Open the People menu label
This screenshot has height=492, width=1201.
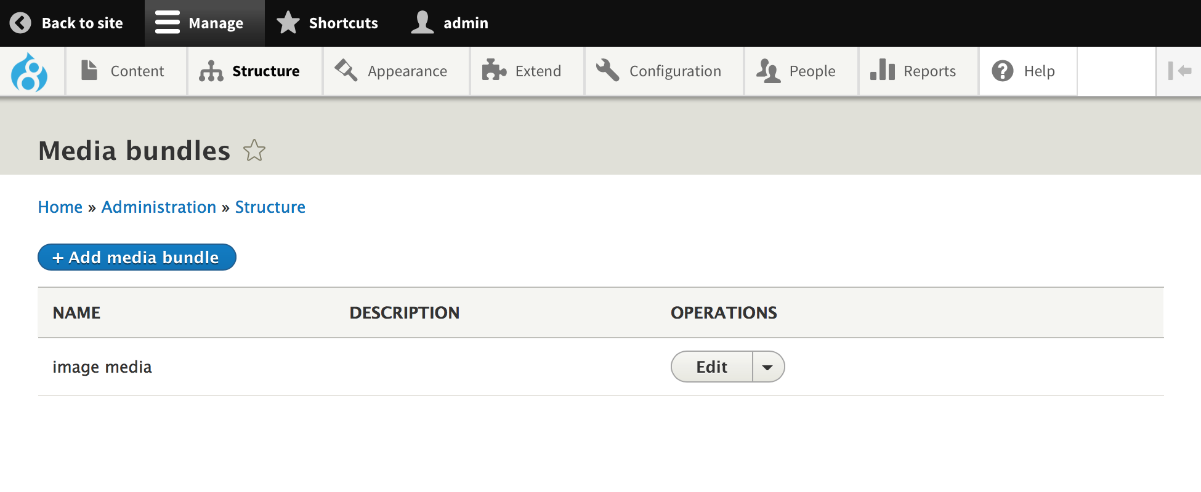[x=812, y=71]
